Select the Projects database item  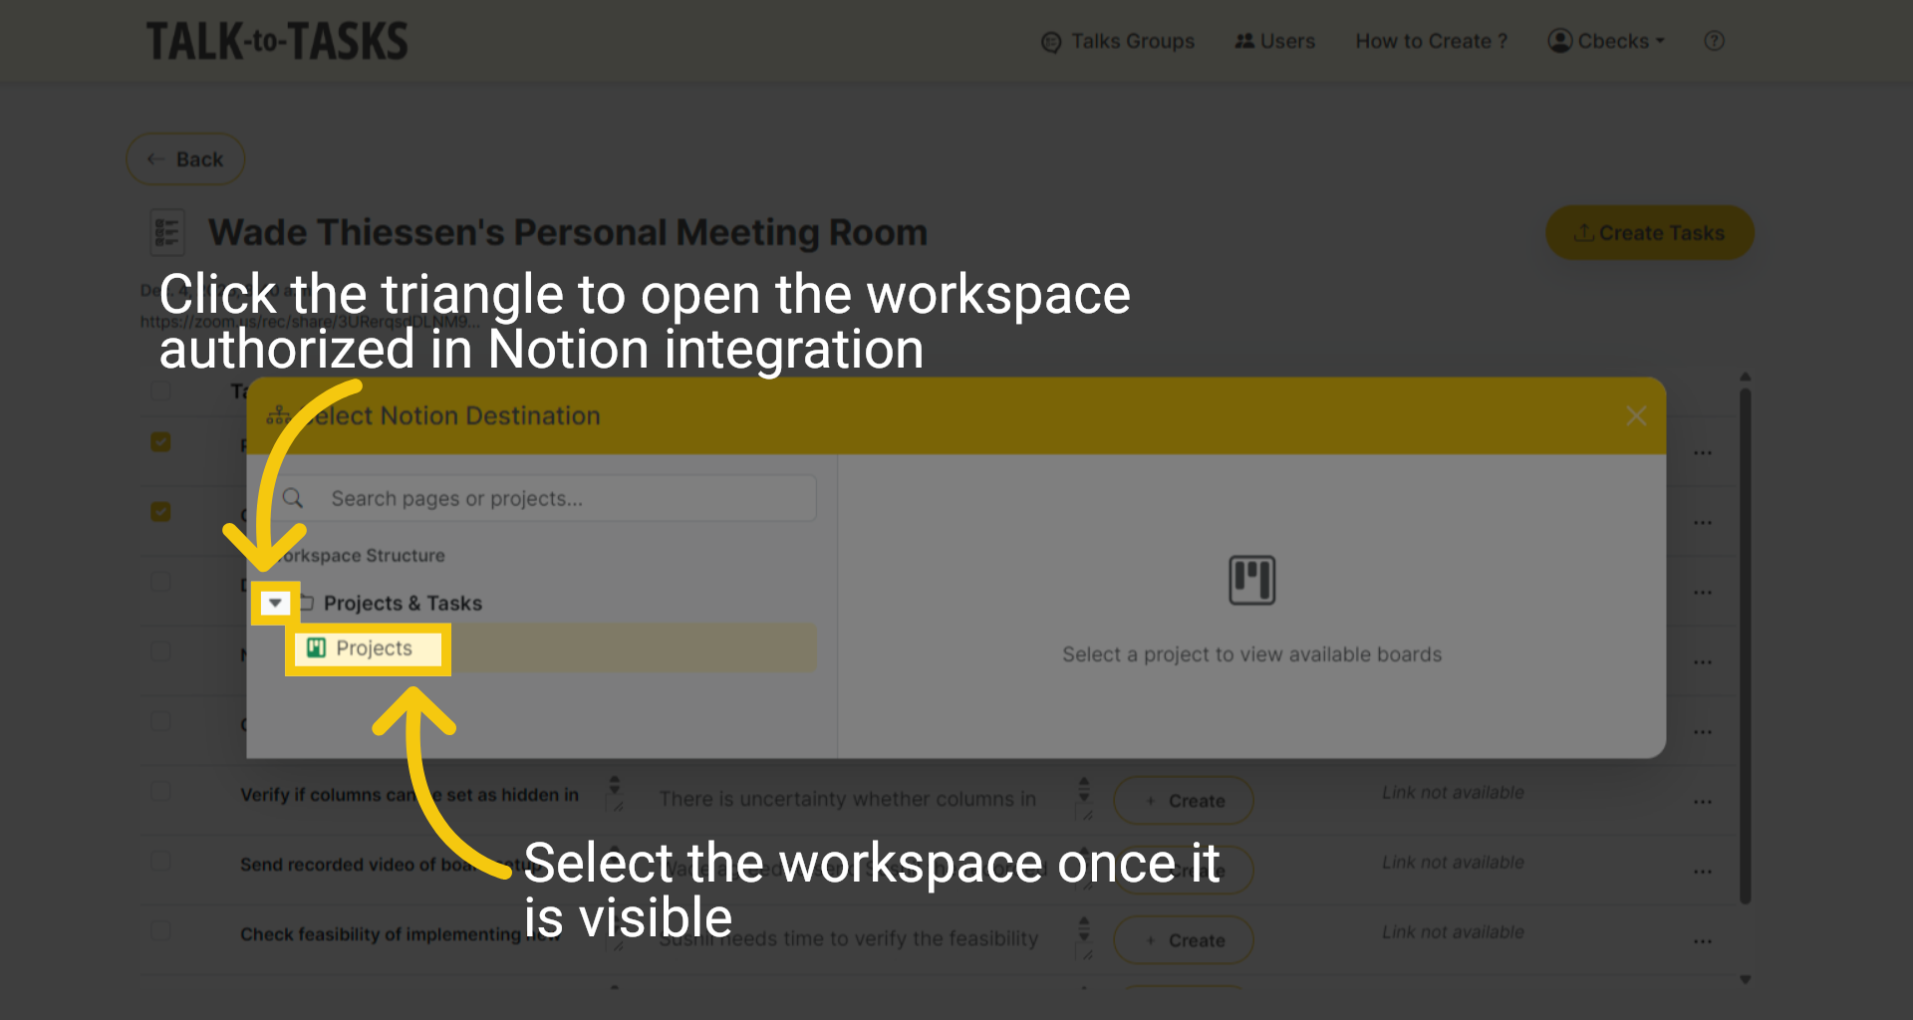point(554,648)
